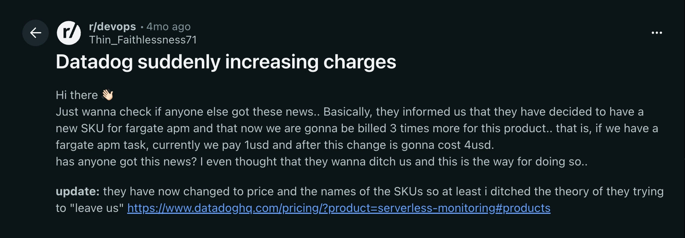Click the "4usd" price text
Image resolution: width=685 pixels, height=238 pixels.
coord(479,145)
